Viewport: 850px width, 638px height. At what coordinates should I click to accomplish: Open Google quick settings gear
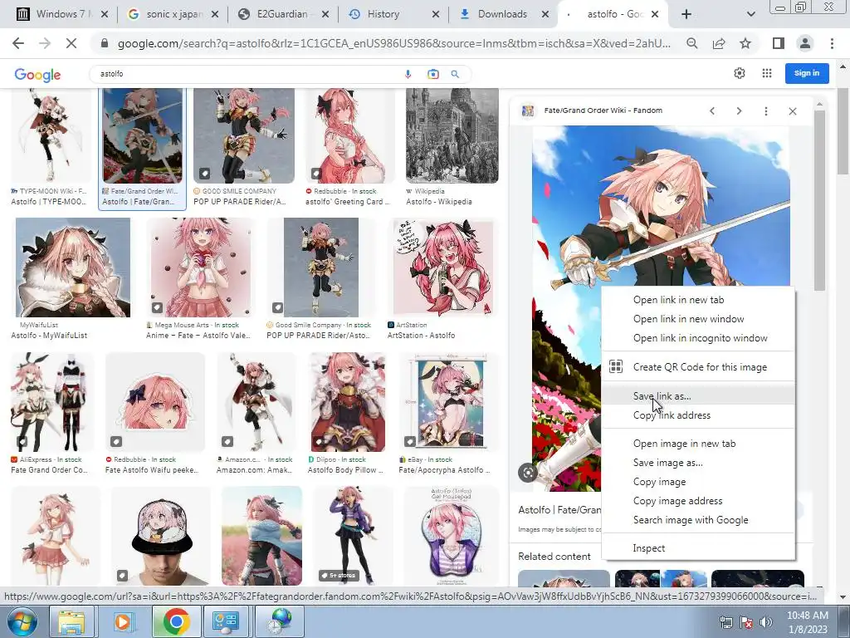pos(740,73)
